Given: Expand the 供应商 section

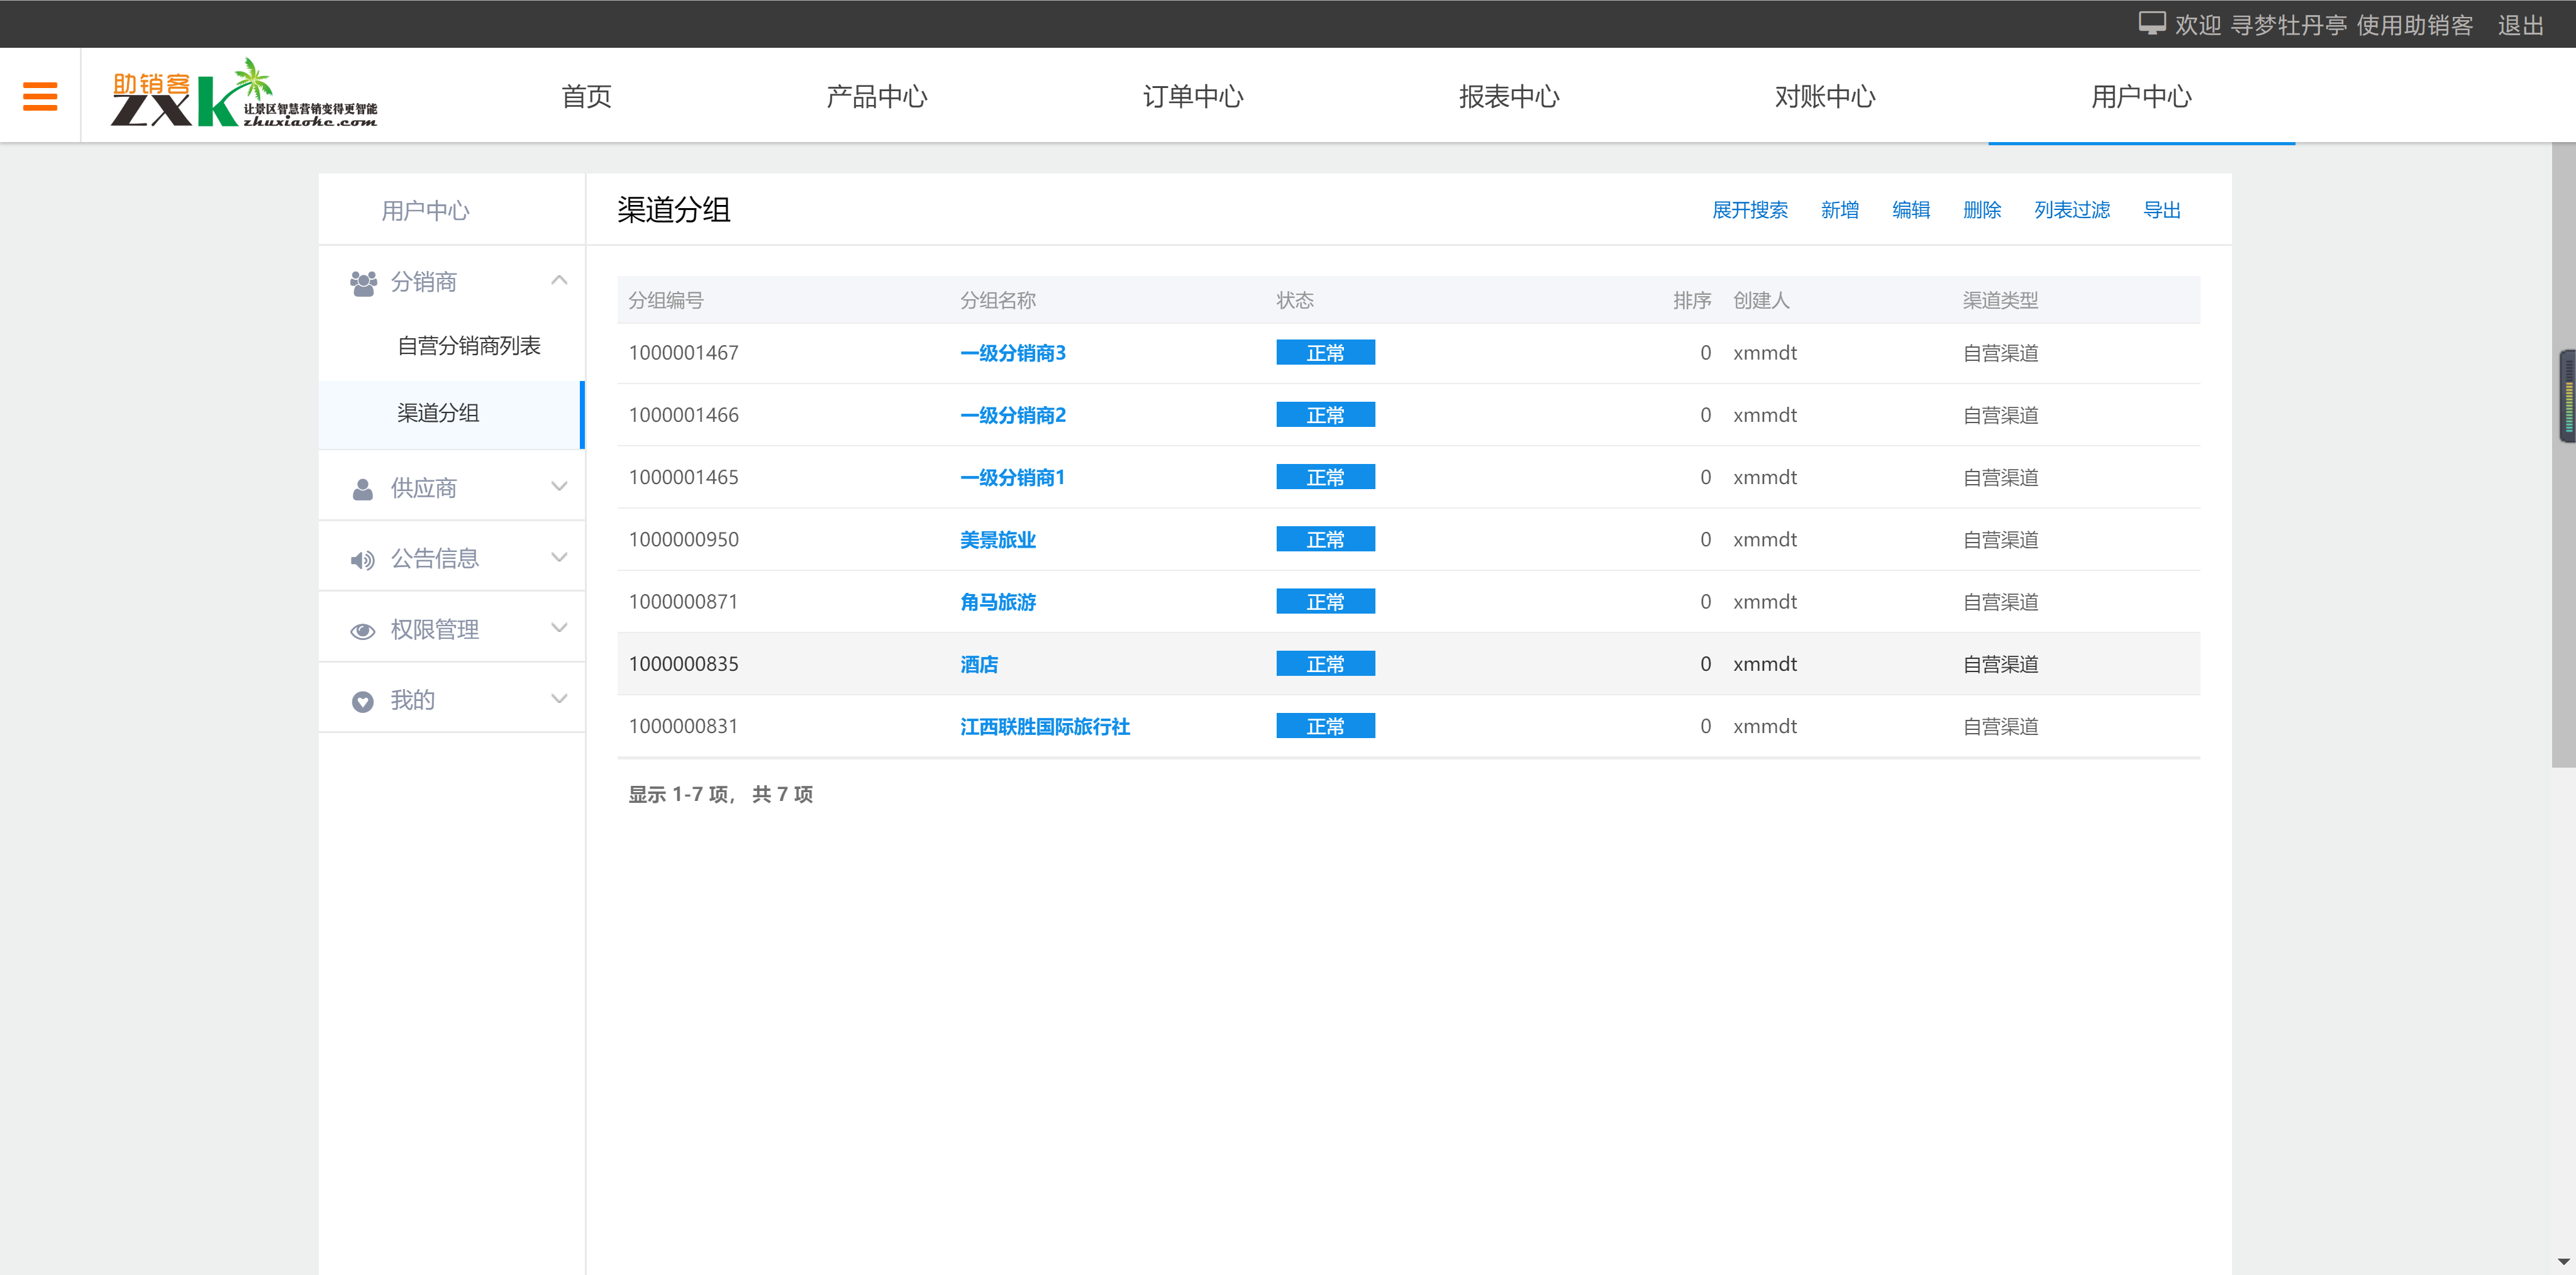Looking at the screenshot, I should [x=559, y=488].
